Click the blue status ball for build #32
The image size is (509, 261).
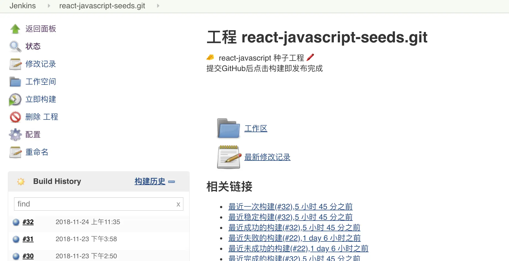[x=16, y=222]
